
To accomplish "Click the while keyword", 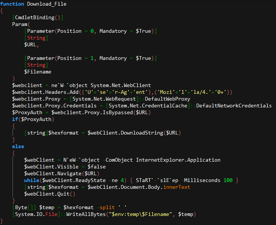I will [32, 181].
